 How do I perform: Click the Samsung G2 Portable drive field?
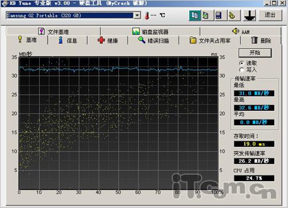[70, 16]
